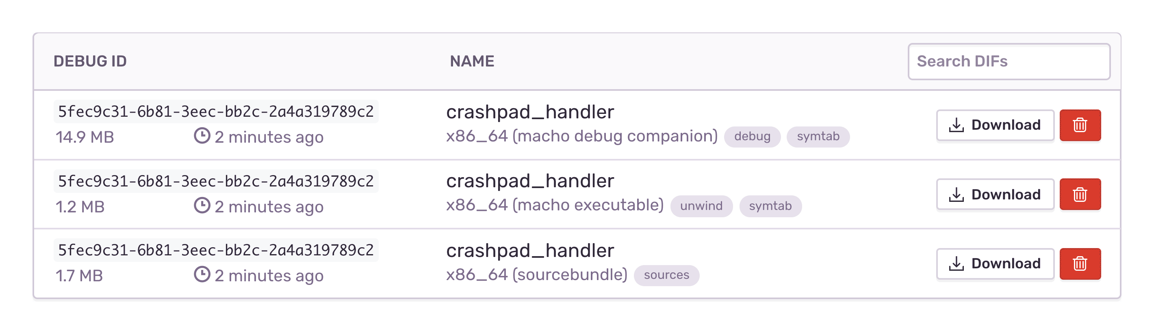Click the unwind tag badge

pyautogui.click(x=701, y=206)
